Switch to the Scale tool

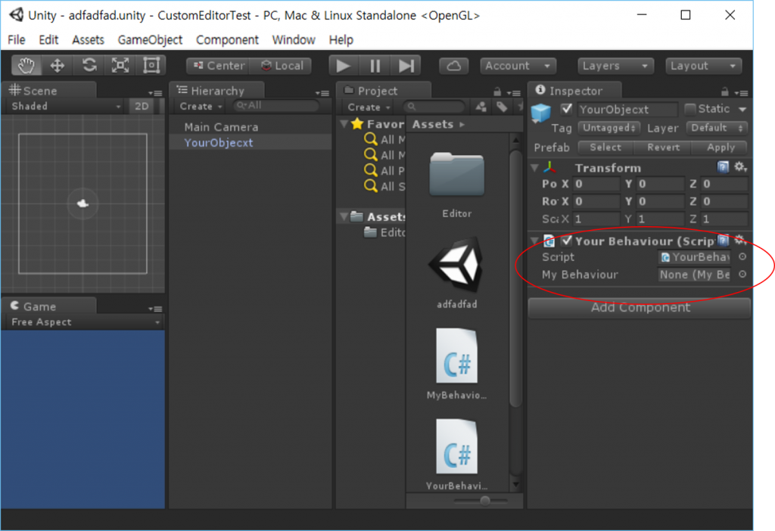coord(120,66)
